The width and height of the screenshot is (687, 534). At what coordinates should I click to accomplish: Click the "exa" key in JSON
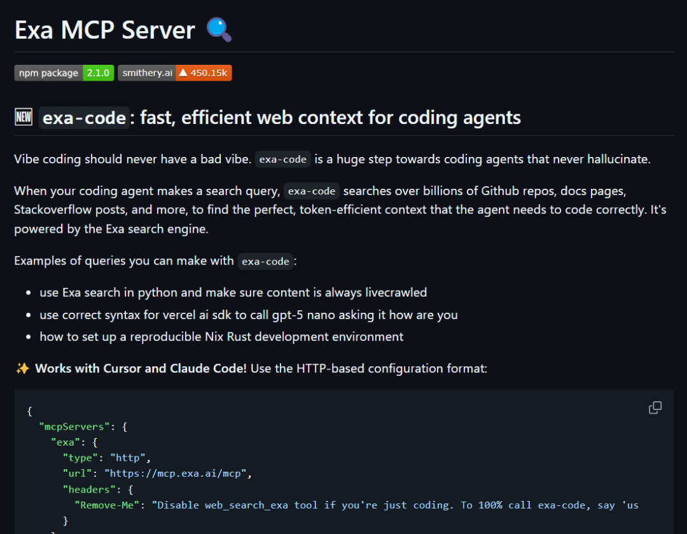[66, 442]
